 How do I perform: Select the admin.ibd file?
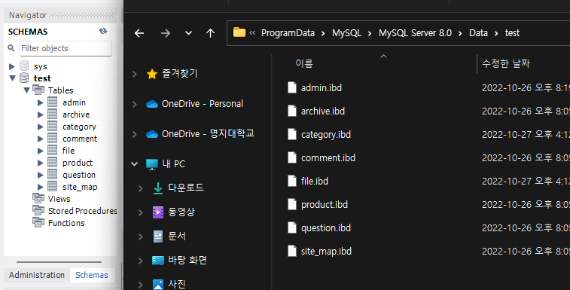point(322,87)
